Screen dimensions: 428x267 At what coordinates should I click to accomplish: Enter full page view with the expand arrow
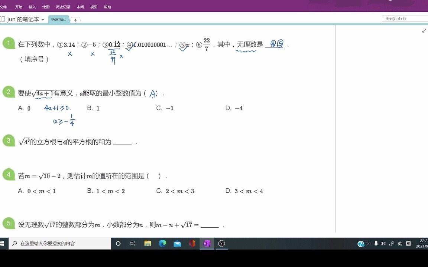(424, 30)
